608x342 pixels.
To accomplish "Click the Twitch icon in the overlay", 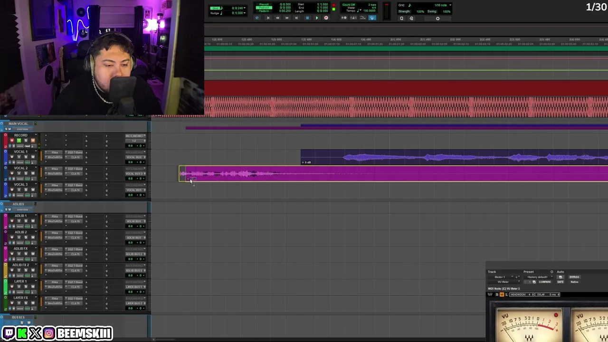I will point(9,333).
